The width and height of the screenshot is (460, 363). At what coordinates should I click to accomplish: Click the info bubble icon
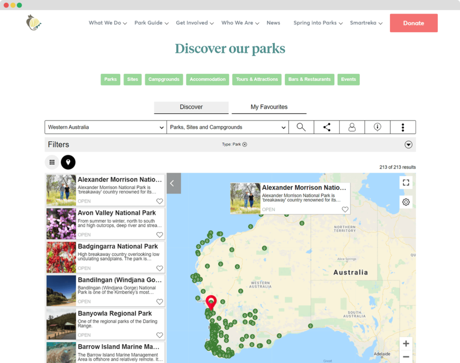pos(377,127)
